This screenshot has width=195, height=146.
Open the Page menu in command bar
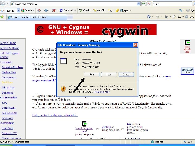[178, 17]
